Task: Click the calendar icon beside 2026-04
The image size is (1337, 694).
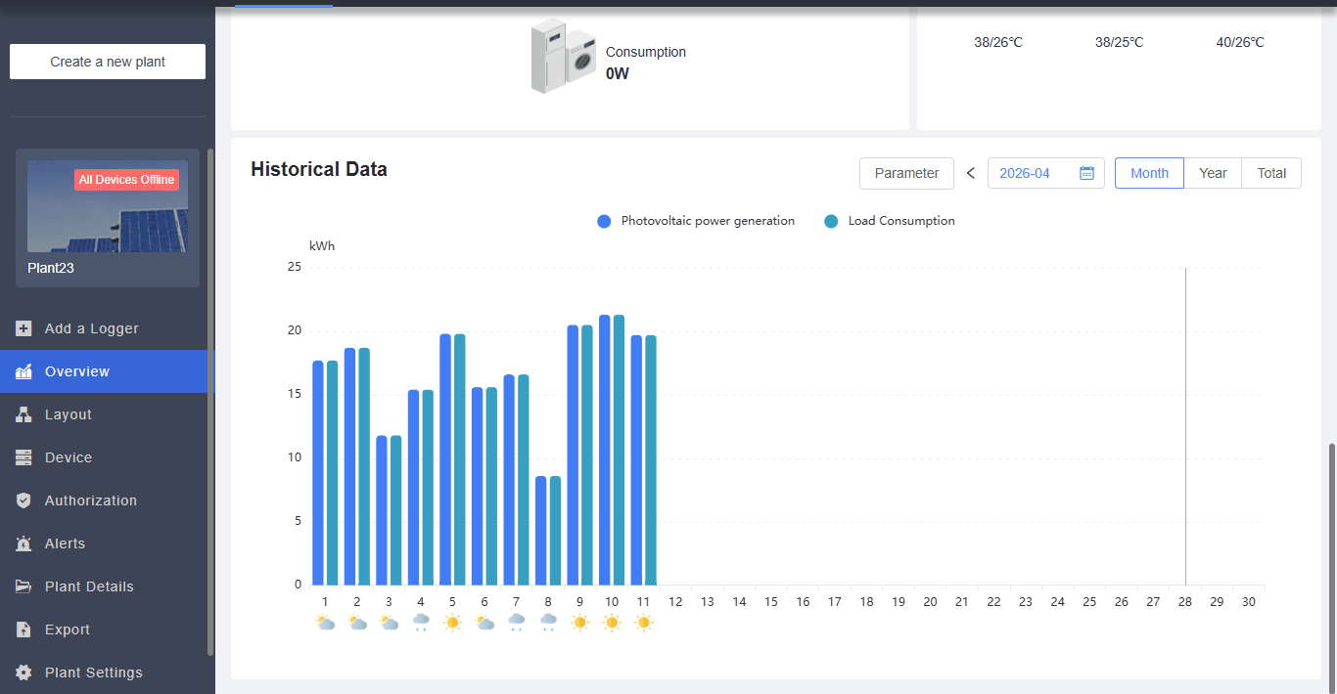Action: pyautogui.click(x=1086, y=173)
